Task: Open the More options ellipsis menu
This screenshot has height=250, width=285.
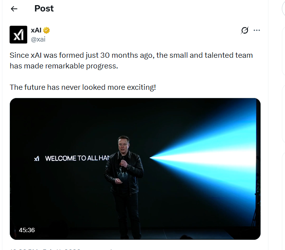Action: click(257, 30)
